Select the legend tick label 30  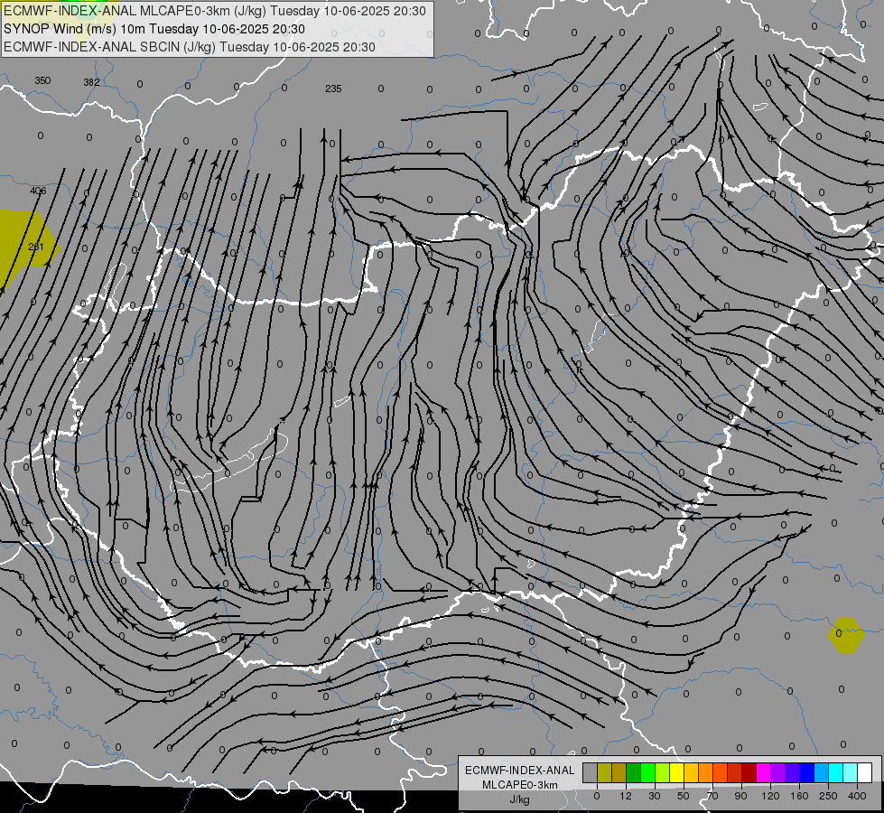click(655, 796)
